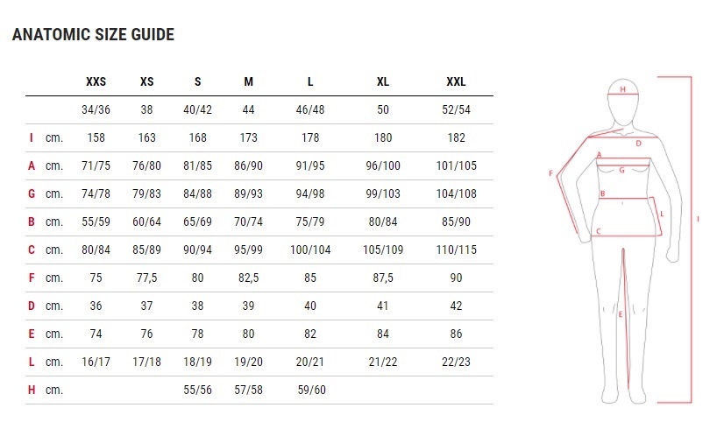Click the ANATOMIC SIZE GUIDE title
Viewport: 724px width, 422px height.
coord(92,35)
